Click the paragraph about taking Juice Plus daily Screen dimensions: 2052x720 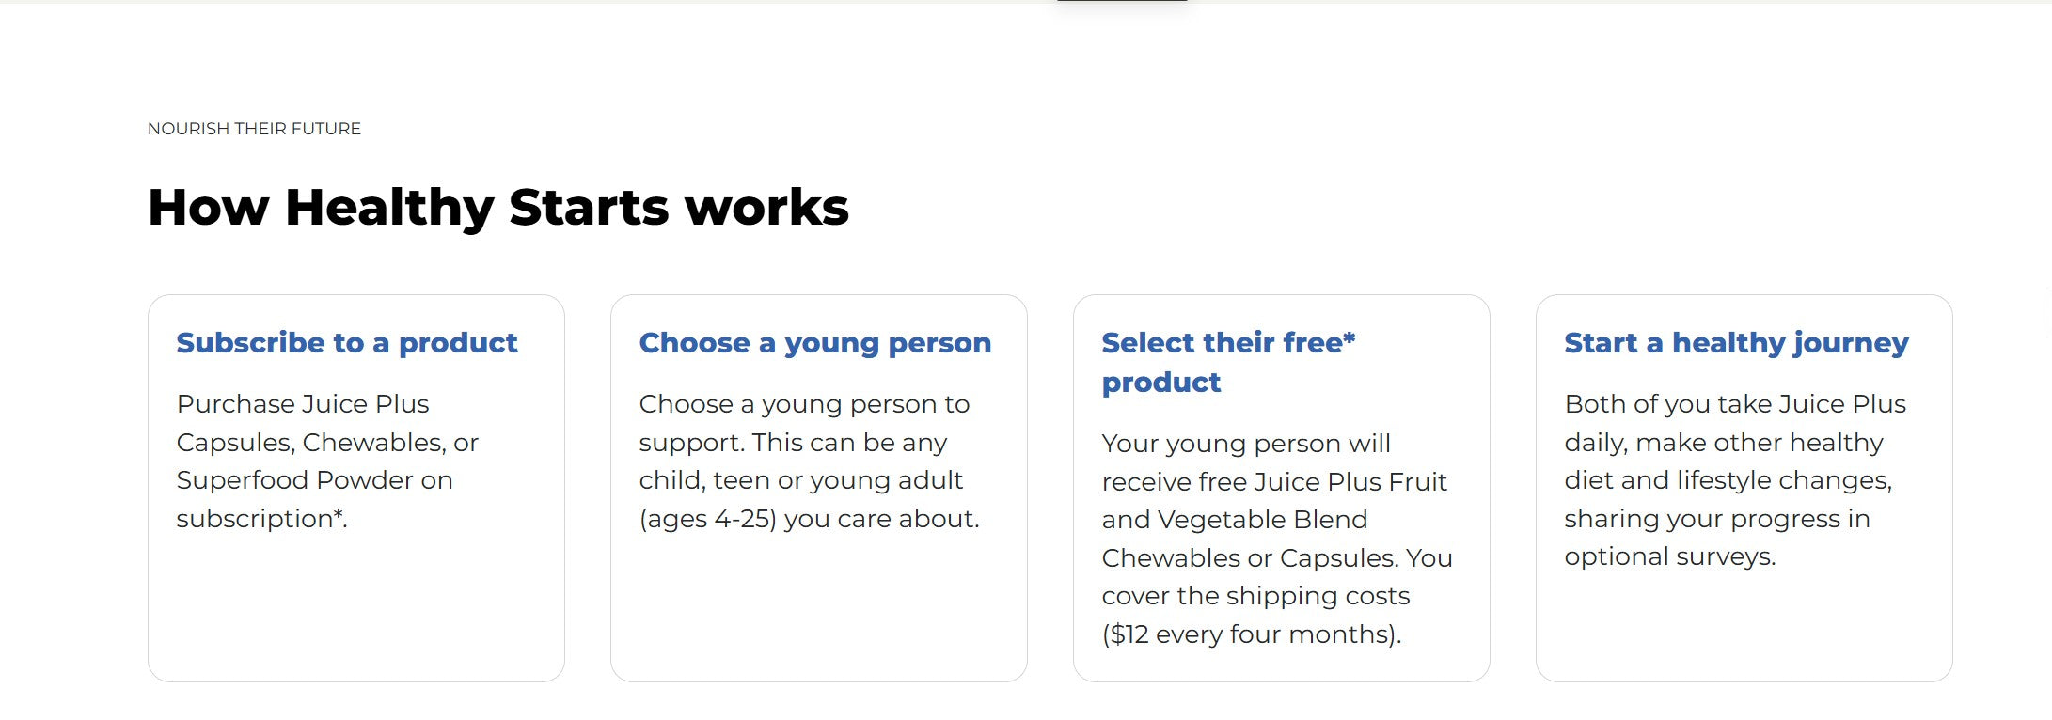click(x=1735, y=479)
